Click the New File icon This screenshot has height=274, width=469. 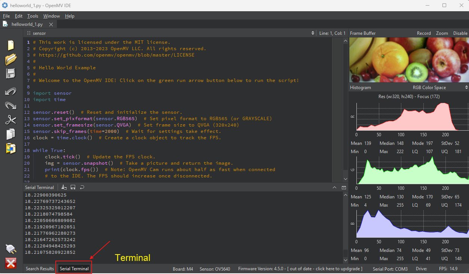click(x=11, y=45)
